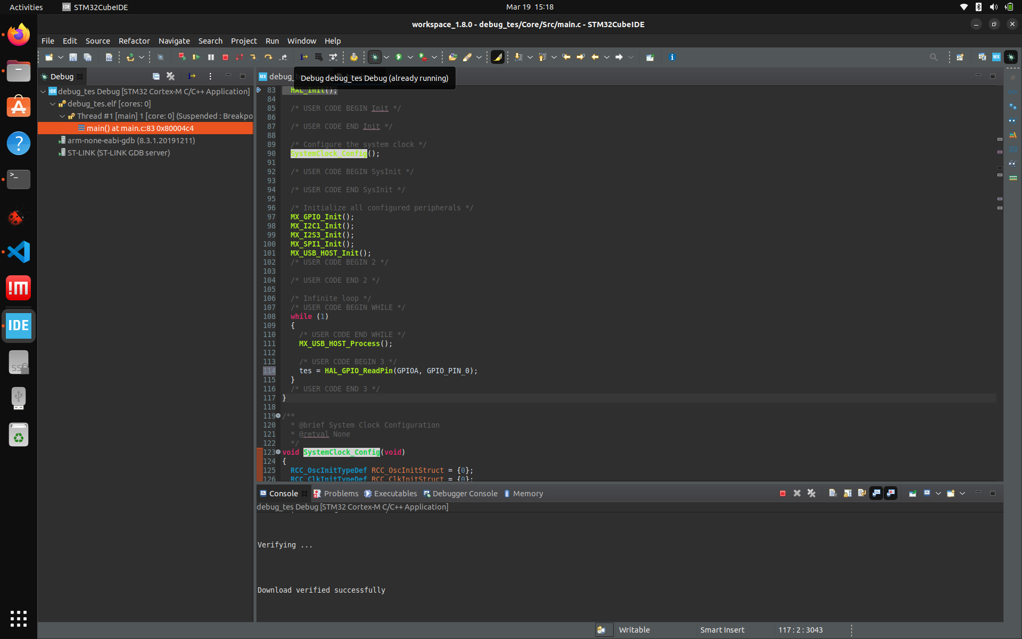Open Show Applications grid in dock
Viewport: 1022px width, 639px height.
coord(19,618)
